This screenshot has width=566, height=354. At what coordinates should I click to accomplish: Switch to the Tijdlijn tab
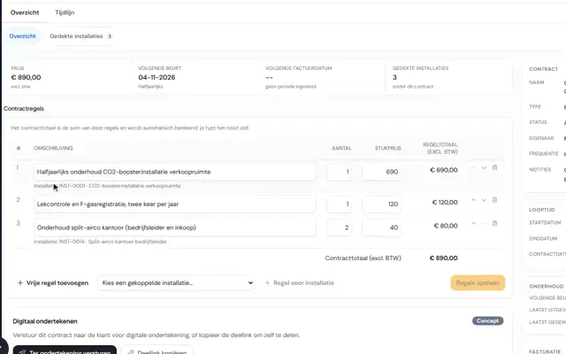coord(65,12)
